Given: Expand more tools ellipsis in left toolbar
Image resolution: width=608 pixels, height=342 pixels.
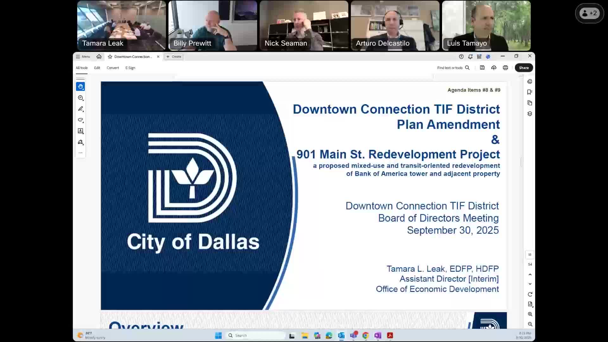Looking at the screenshot, I should click(x=80, y=153).
